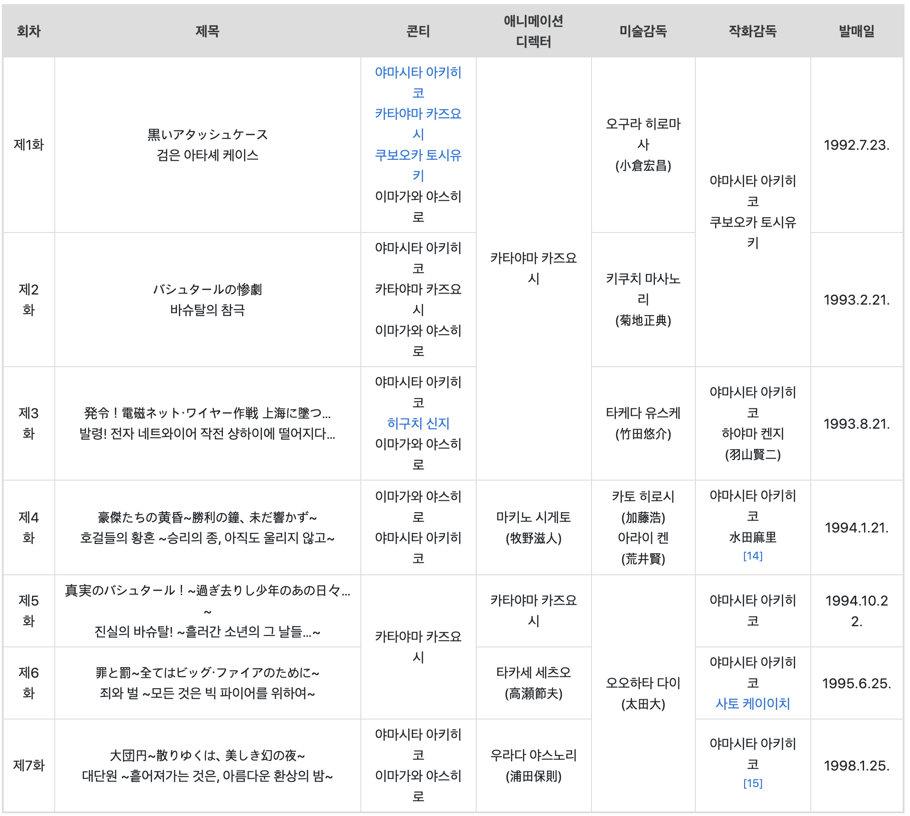Open the 야마시타 아키히코 link in episode 1
This screenshot has width=910, height=816.
418,73
